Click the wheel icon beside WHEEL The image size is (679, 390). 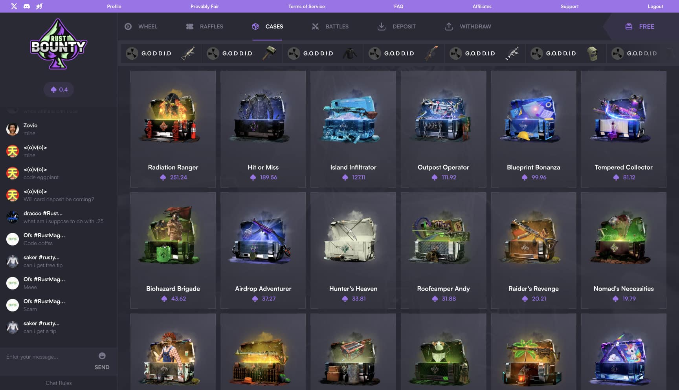128,26
